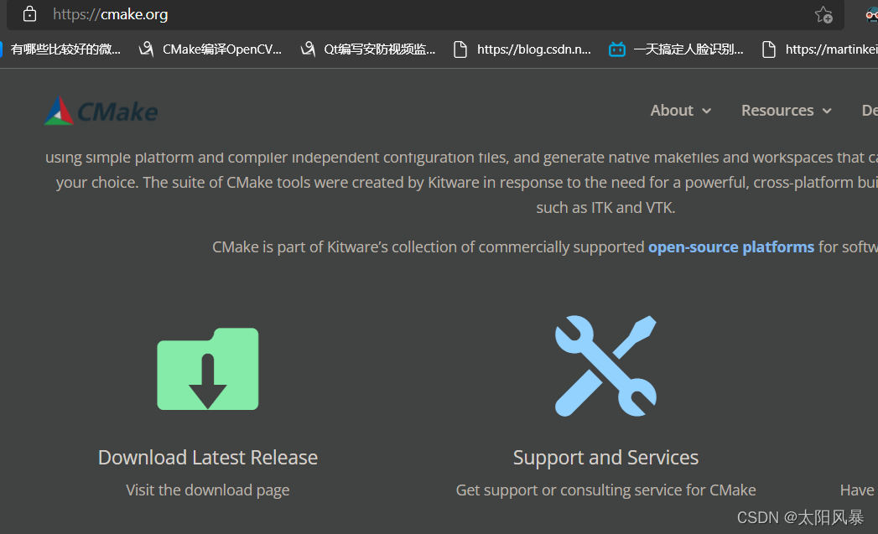
Task: Click Download Latest Release heading
Action: pyautogui.click(x=208, y=458)
